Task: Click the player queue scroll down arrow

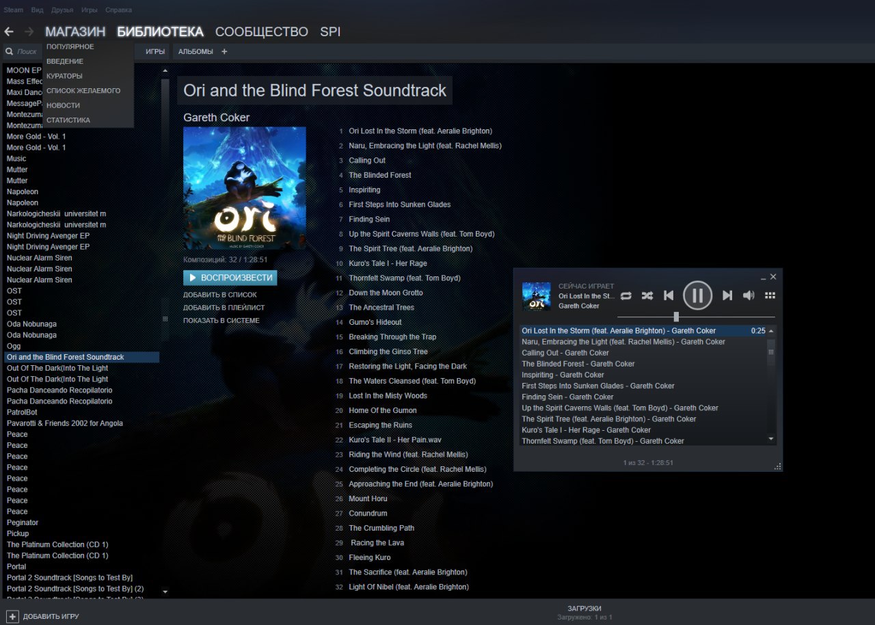Action: (x=771, y=438)
